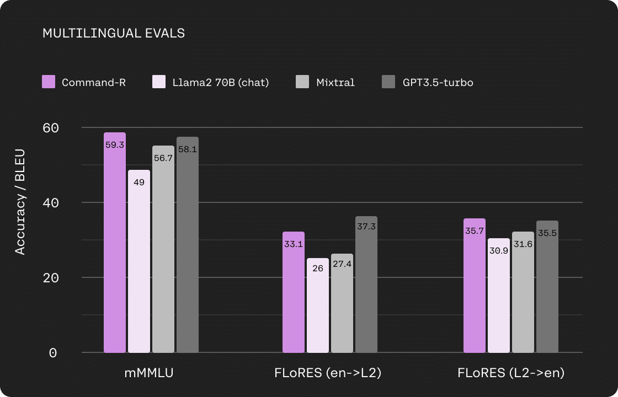
Task: Select the GPT3.5-turbo legend label
Action: pyautogui.click(x=438, y=82)
